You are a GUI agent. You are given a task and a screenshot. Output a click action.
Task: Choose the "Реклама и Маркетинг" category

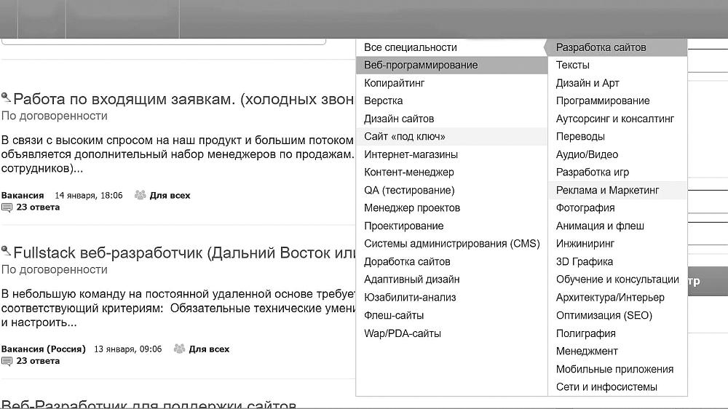[x=607, y=190]
